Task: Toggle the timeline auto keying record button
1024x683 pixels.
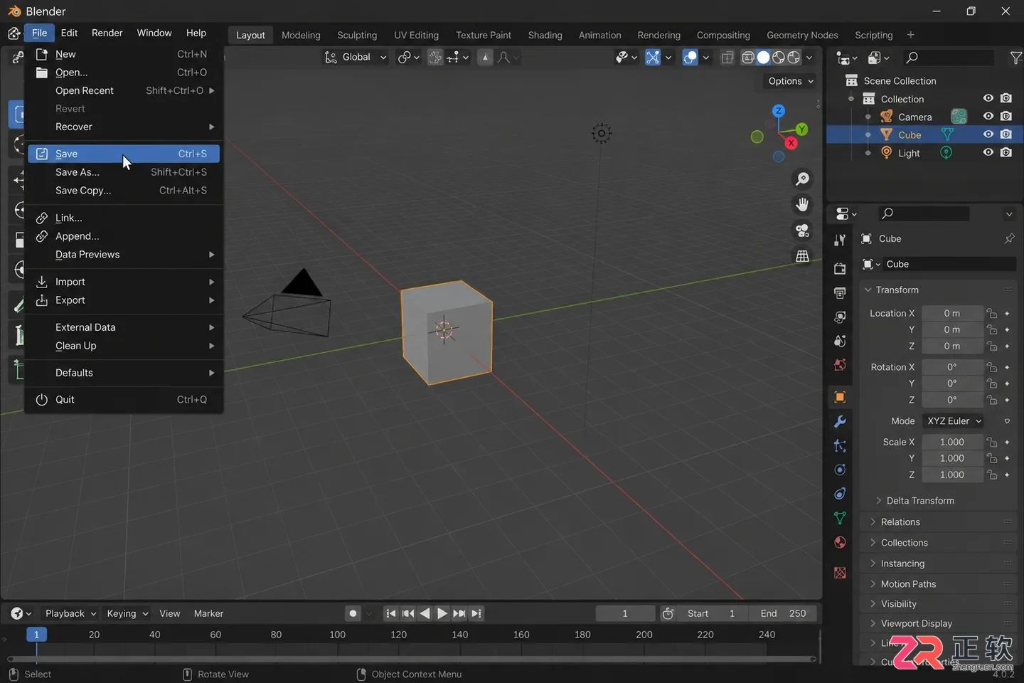Action: [x=353, y=613]
